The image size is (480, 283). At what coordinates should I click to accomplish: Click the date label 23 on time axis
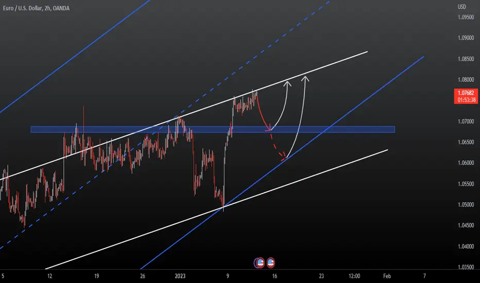321,276
